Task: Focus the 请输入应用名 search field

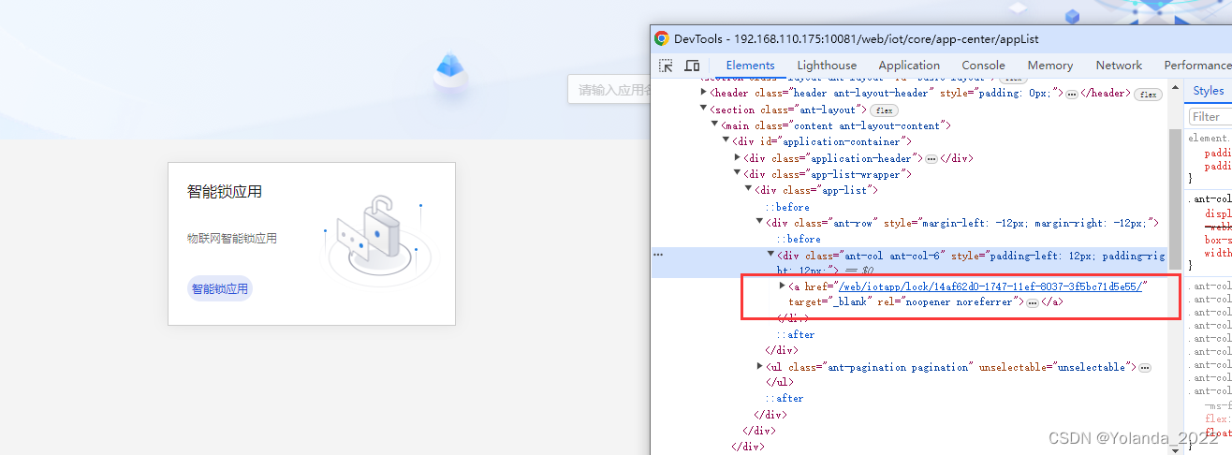Action: pyautogui.click(x=609, y=90)
